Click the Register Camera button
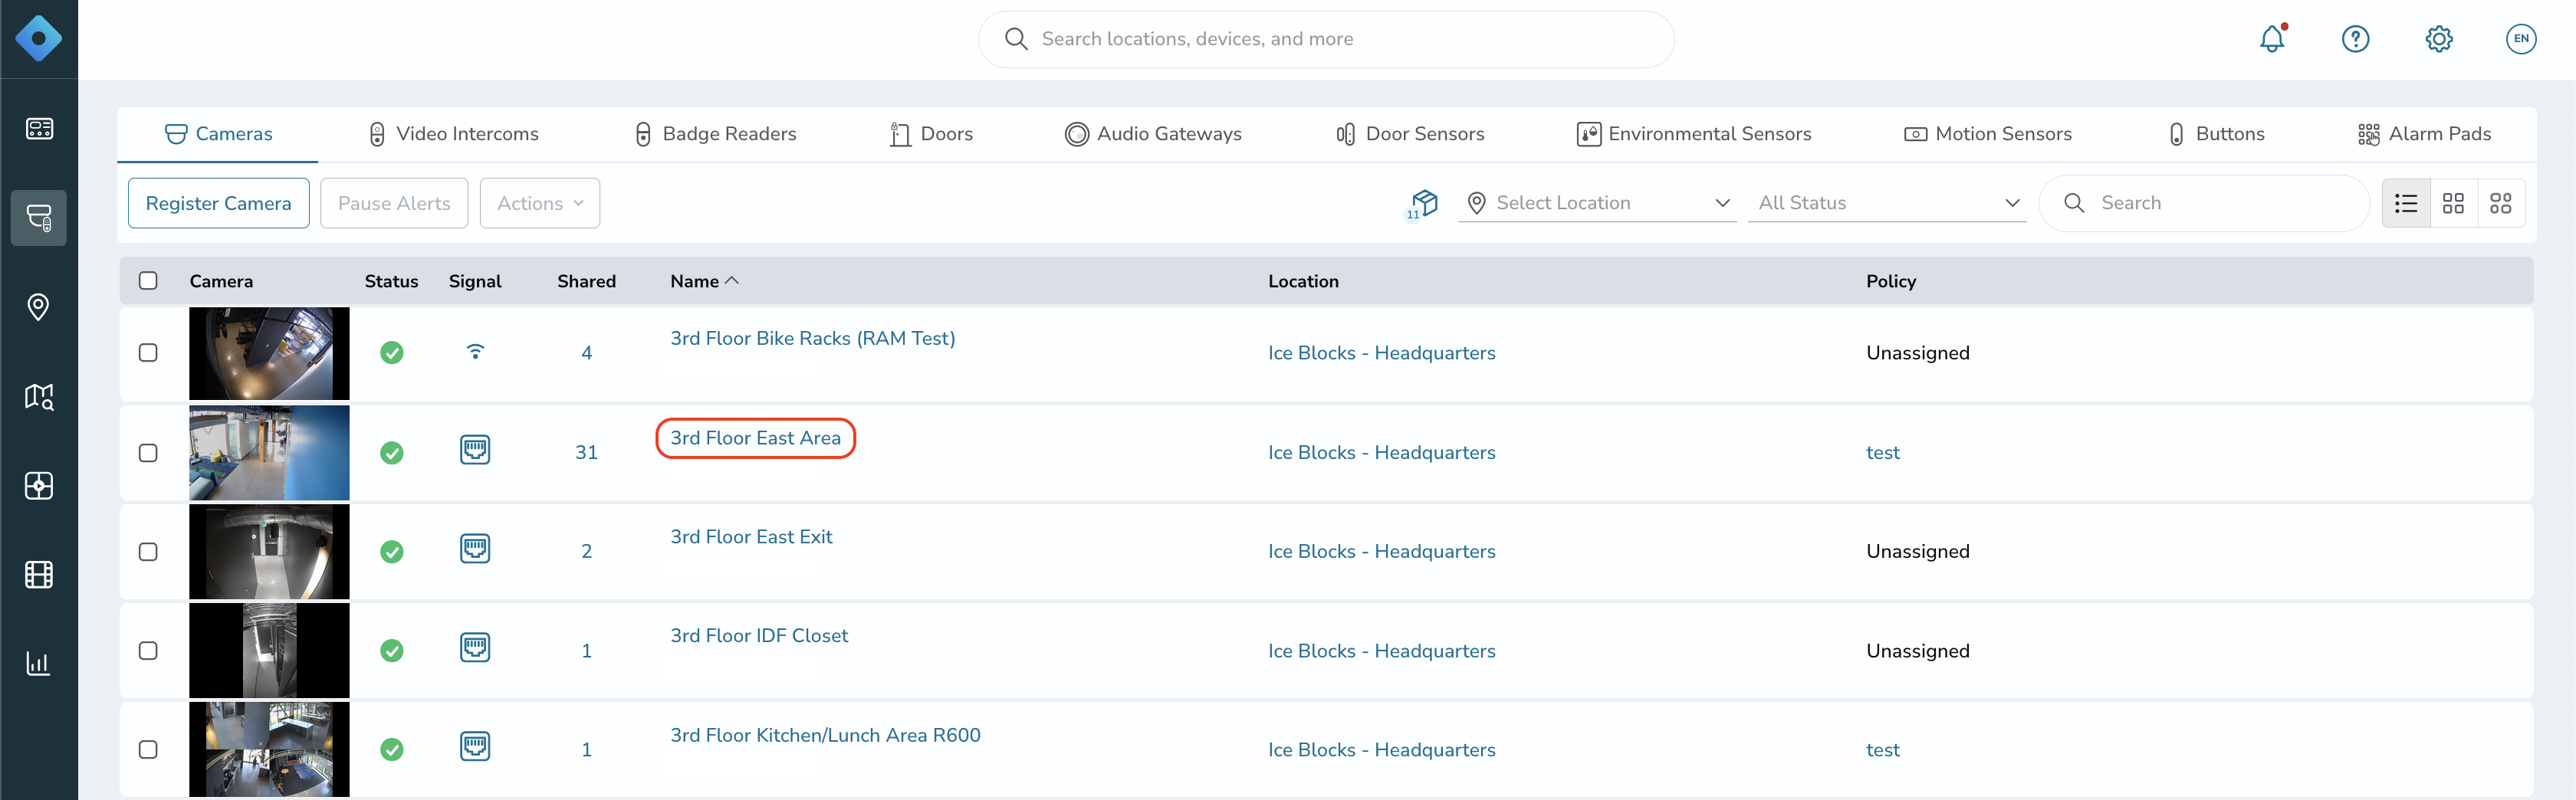This screenshot has height=800, width=2576. [x=218, y=202]
